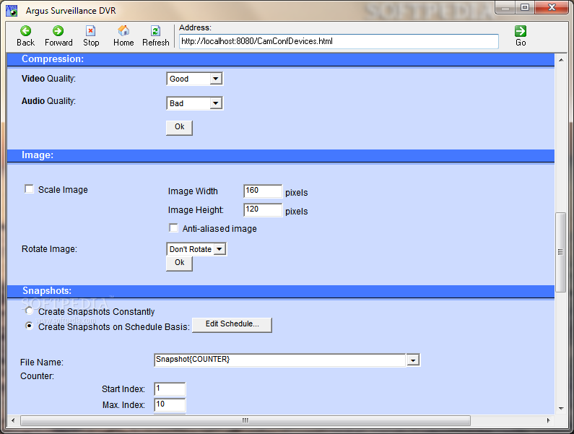Image resolution: width=574 pixels, height=434 pixels.
Task: Click the Rotate Image label
Action: [x=49, y=249]
